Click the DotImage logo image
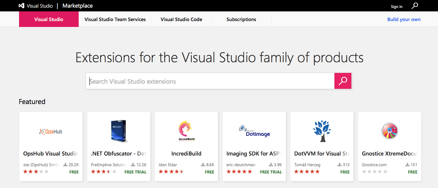Image resolution: width=438 pixels, height=188 pixels. click(254, 131)
